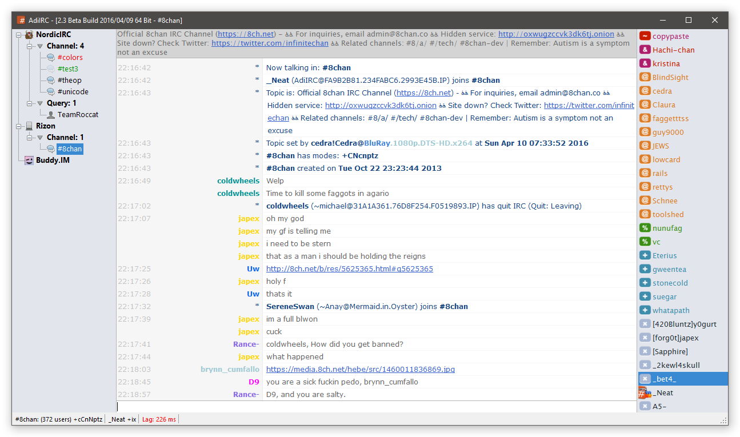
Task: Click the voice badge icon beside gweentea
Action: click(645, 269)
